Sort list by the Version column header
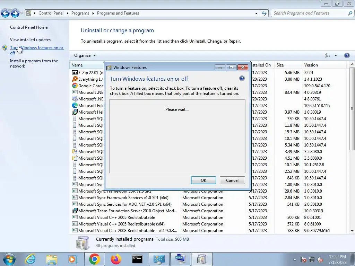 click(x=324, y=65)
